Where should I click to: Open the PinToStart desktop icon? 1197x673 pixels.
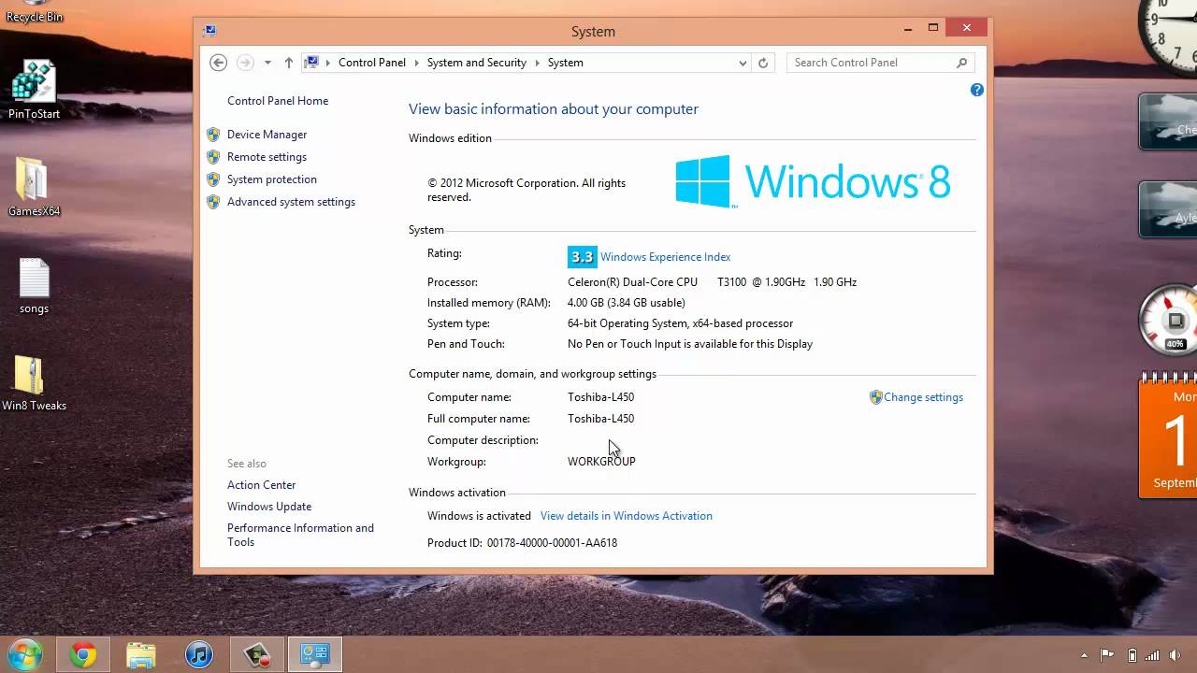[x=34, y=91]
